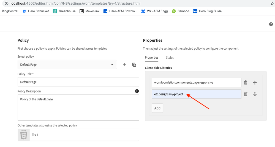View site information icon in address bar
Screen dimensions: 275x147
pyautogui.click(x=7, y=3)
